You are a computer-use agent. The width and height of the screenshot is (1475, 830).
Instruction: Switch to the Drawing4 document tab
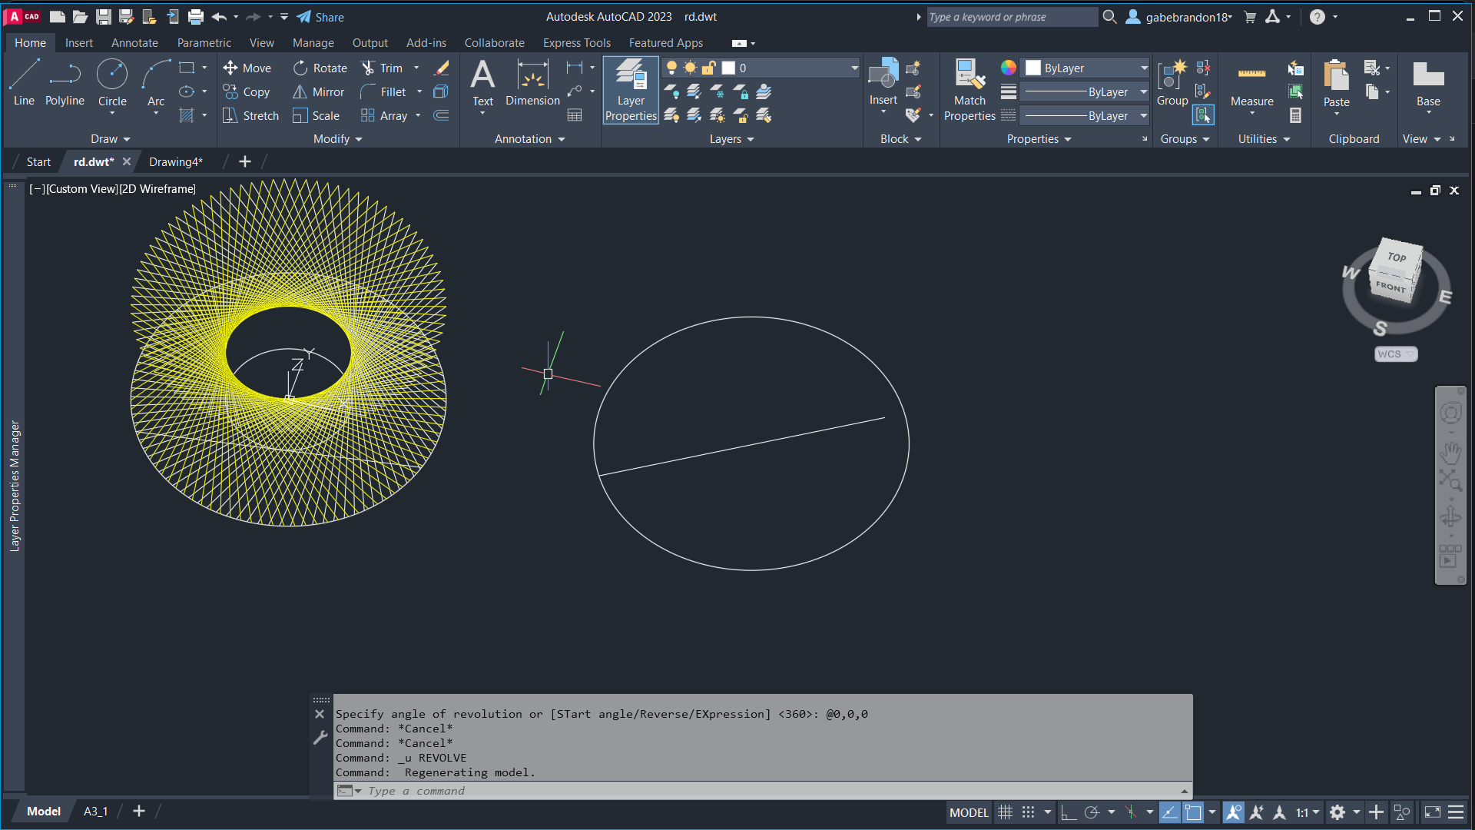click(175, 161)
